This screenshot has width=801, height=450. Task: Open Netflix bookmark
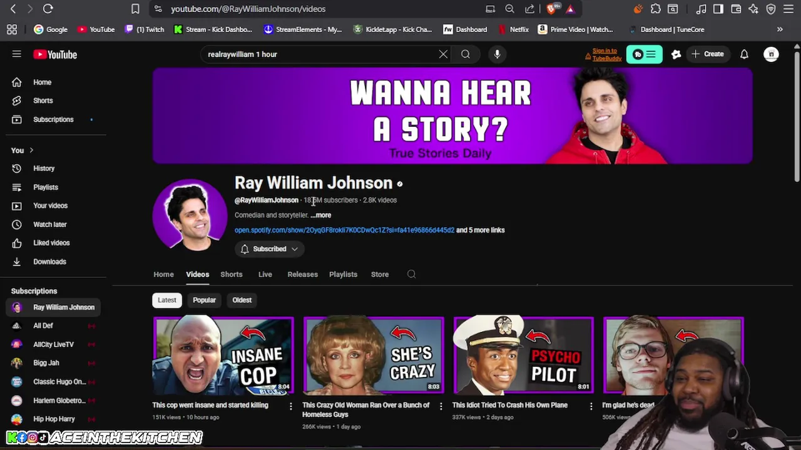pyautogui.click(x=514, y=29)
